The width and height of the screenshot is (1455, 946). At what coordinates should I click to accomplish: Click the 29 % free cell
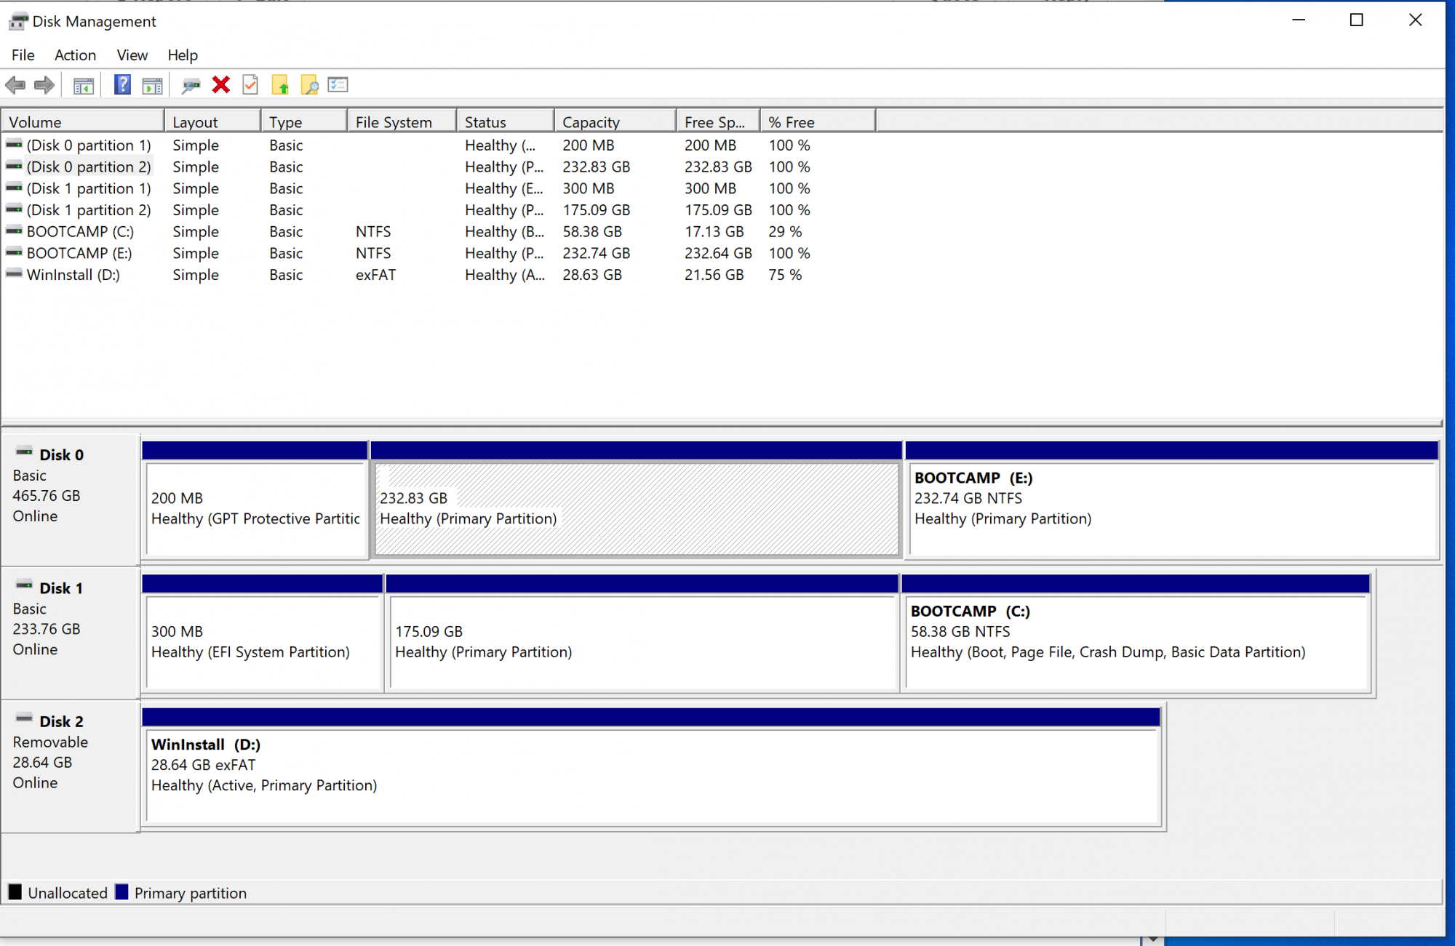click(x=785, y=231)
